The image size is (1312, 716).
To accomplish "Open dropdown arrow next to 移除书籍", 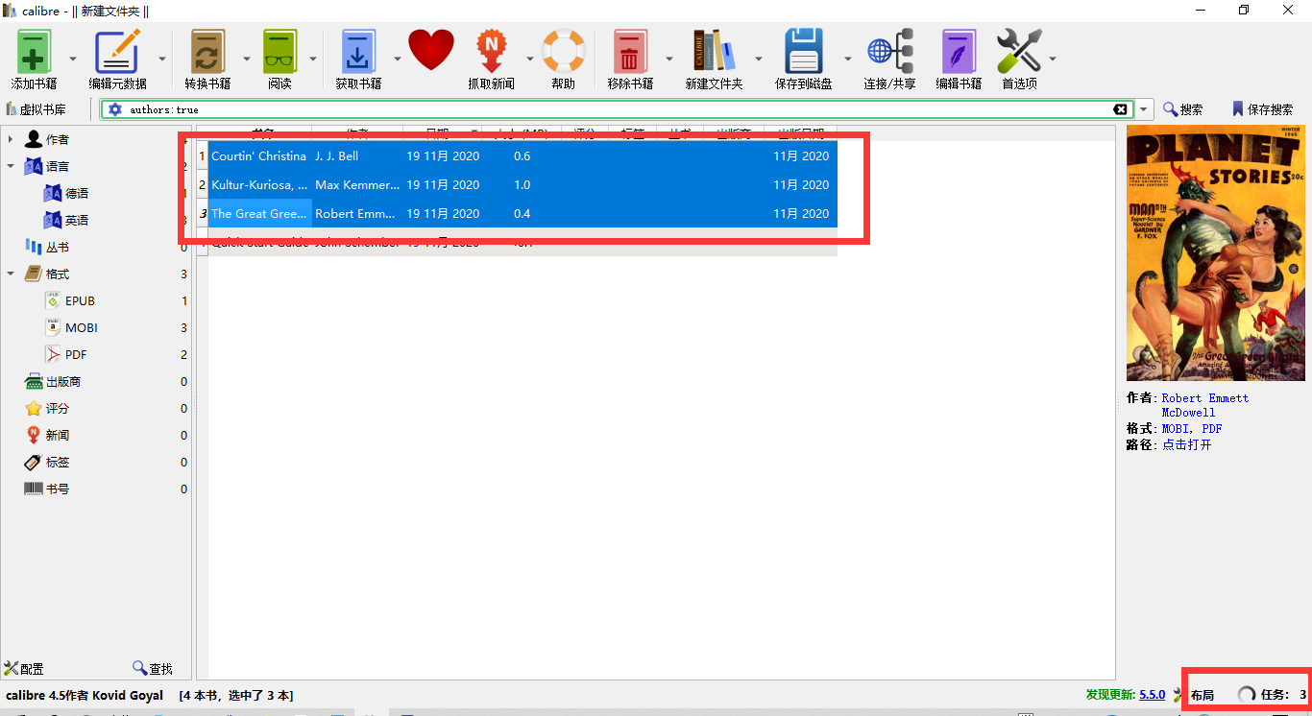I will 668,59.
